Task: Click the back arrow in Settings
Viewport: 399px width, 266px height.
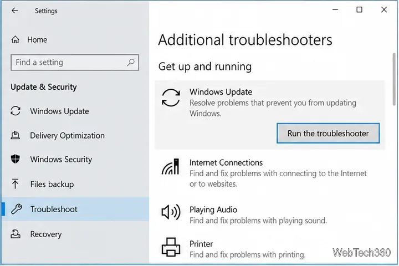Action: click(x=15, y=11)
